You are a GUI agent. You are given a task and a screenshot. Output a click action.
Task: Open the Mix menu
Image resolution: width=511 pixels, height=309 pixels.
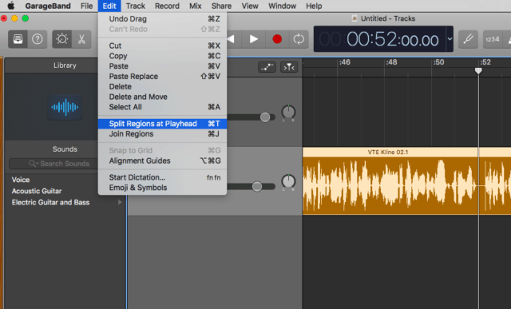coord(195,6)
